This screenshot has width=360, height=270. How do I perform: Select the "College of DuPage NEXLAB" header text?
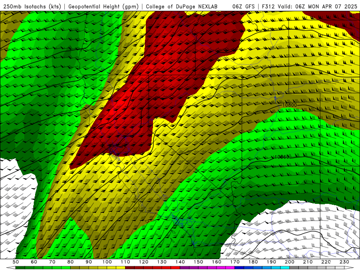coord(181,6)
